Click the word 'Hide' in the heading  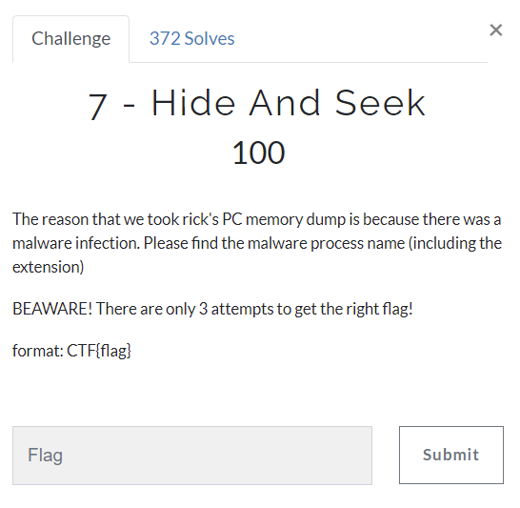pyautogui.click(x=193, y=103)
